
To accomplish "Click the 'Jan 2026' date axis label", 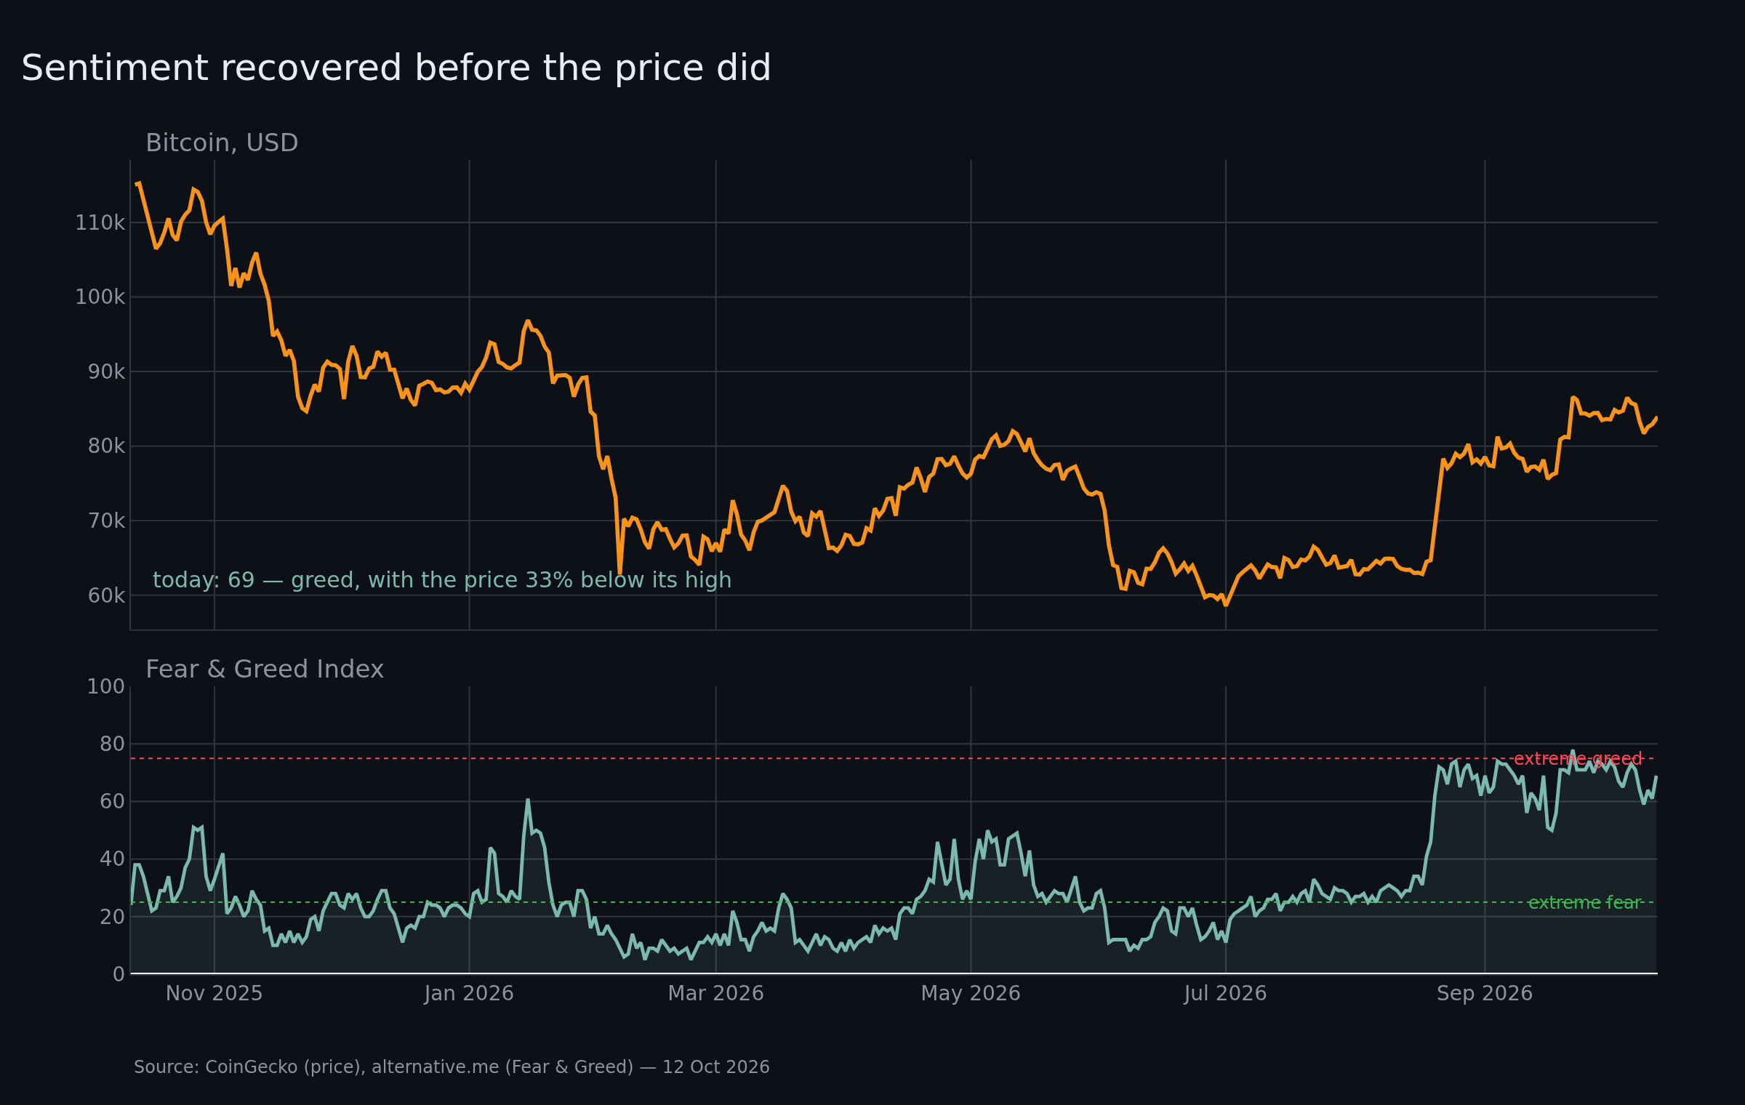I will pos(469,994).
